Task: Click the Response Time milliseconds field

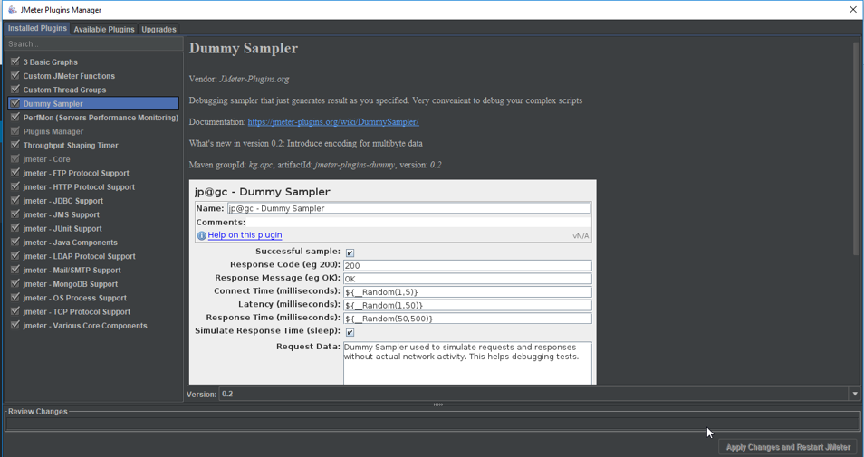Action: pos(467,319)
